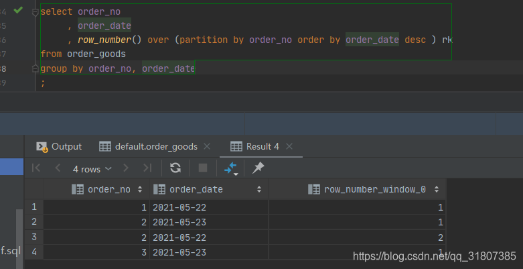Click the column icon beside order_no
Screen dimensions: 523x269
click(x=78, y=189)
